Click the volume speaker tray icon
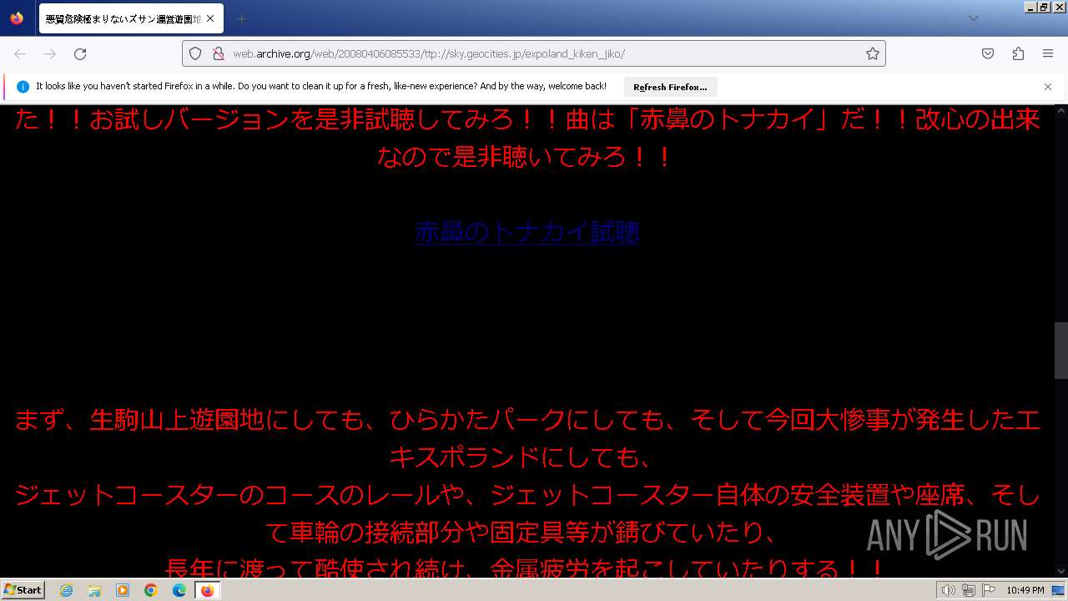This screenshot has width=1068, height=601. pos(949,590)
